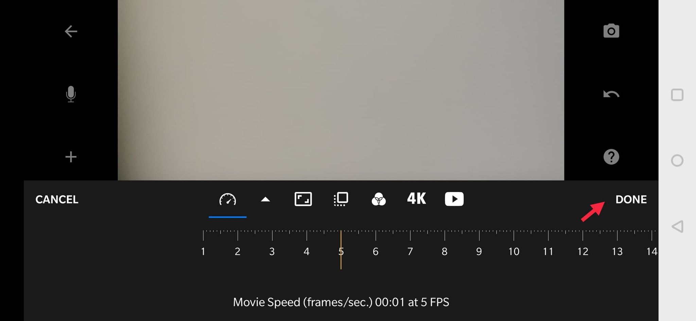Tap the plus add icon
This screenshot has width=696, height=321.
(71, 157)
